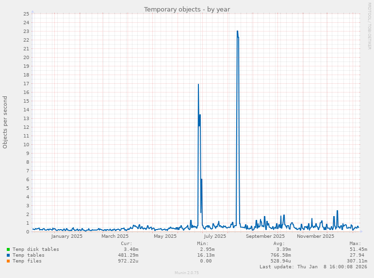Click the 'Max:' column header
The height and width of the screenshot is (278, 374).
[x=355, y=244]
